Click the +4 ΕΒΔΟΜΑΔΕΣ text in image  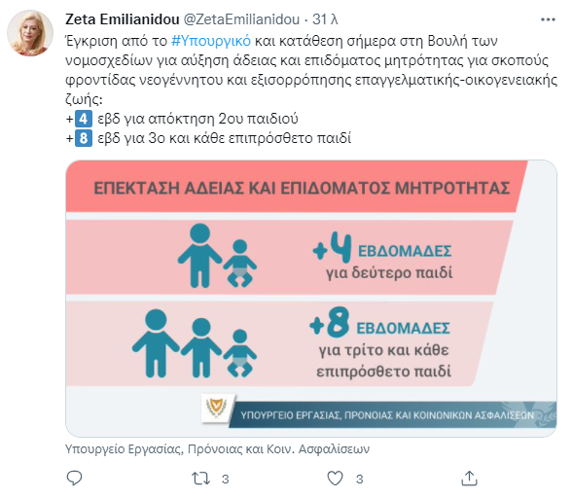[382, 249]
